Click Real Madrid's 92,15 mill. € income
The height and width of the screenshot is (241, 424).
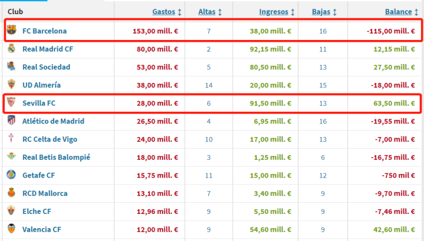[270, 49]
